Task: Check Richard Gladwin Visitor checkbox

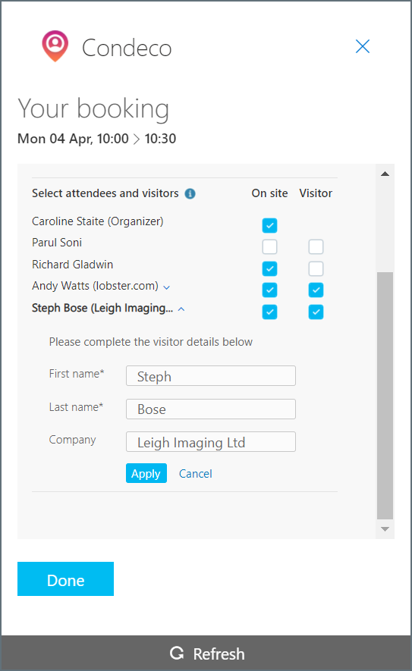Action: (x=316, y=268)
